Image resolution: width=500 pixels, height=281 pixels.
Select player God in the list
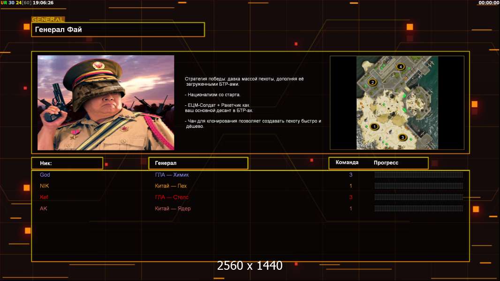pyautogui.click(x=45, y=175)
